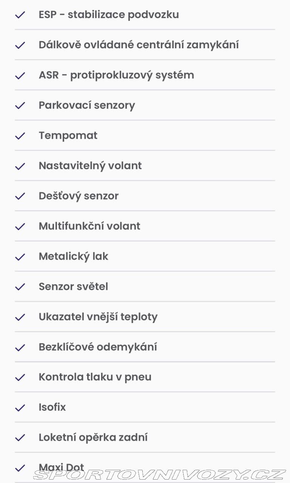Click the checkmark beside Metalický lak

(20, 257)
